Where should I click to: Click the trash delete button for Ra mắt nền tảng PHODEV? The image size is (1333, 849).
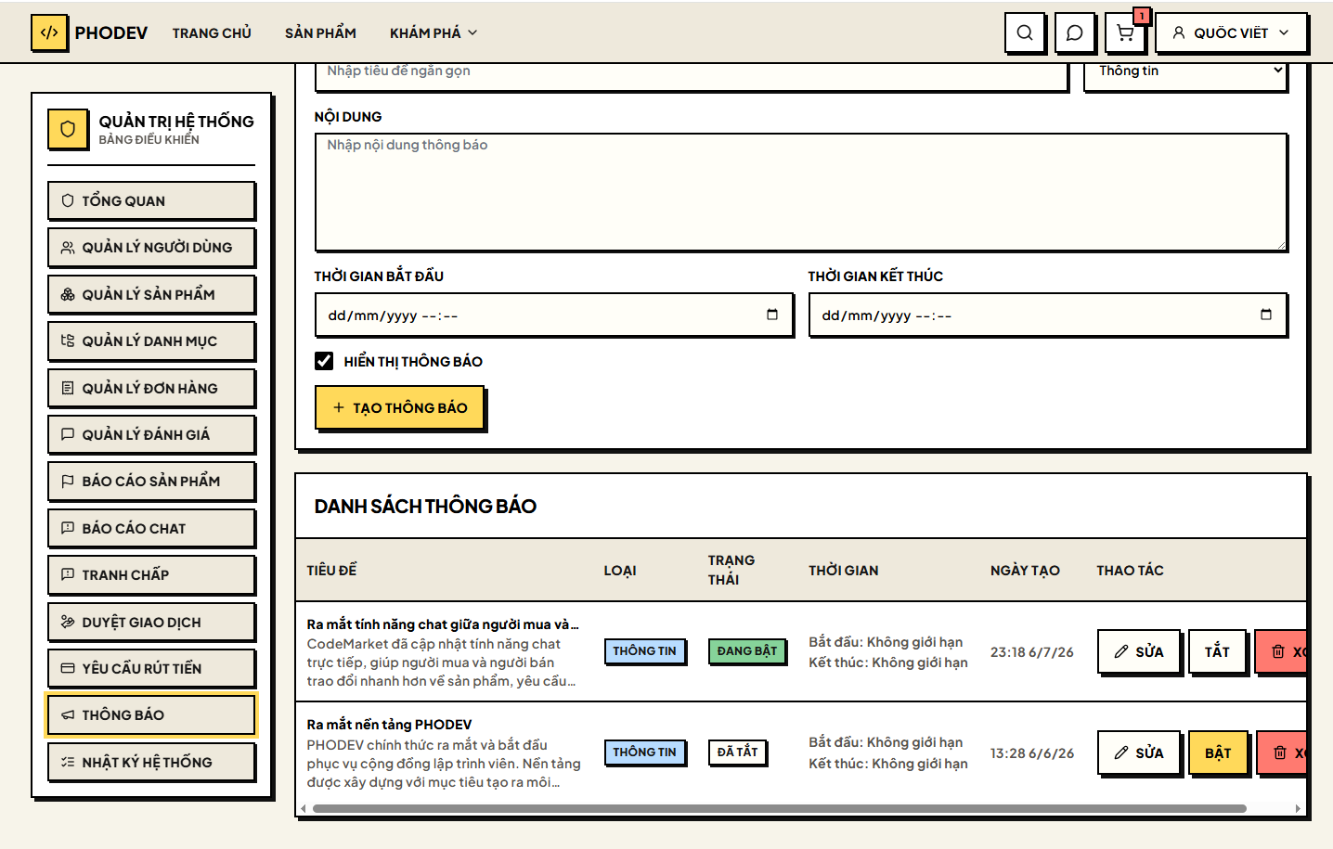coord(1283,753)
